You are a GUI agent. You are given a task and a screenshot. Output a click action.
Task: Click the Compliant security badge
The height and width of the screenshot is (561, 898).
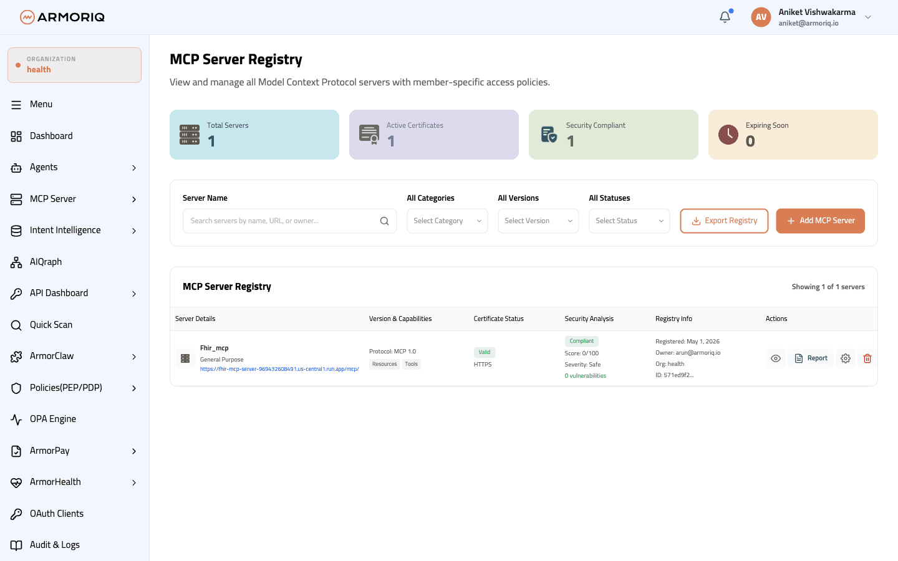(x=582, y=341)
